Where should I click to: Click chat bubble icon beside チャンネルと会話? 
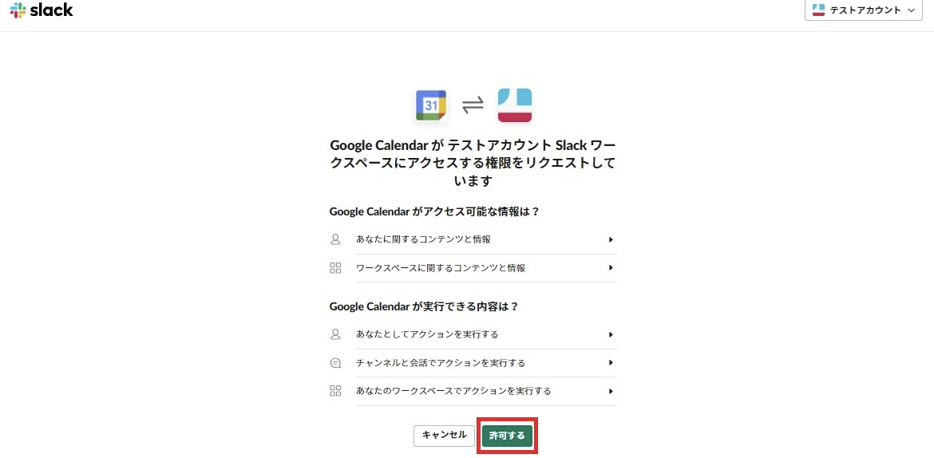coord(335,363)
